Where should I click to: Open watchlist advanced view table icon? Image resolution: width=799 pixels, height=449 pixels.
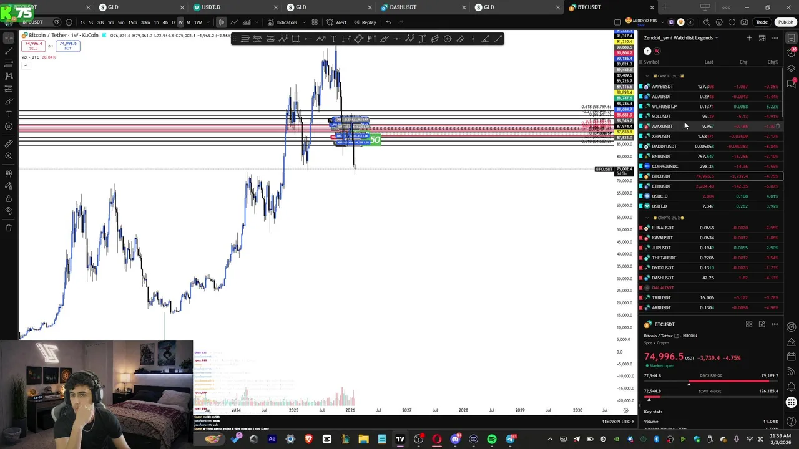762,38
